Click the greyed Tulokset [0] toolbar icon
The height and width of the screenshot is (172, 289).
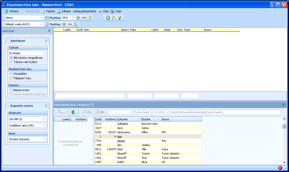tap(22, 11)
